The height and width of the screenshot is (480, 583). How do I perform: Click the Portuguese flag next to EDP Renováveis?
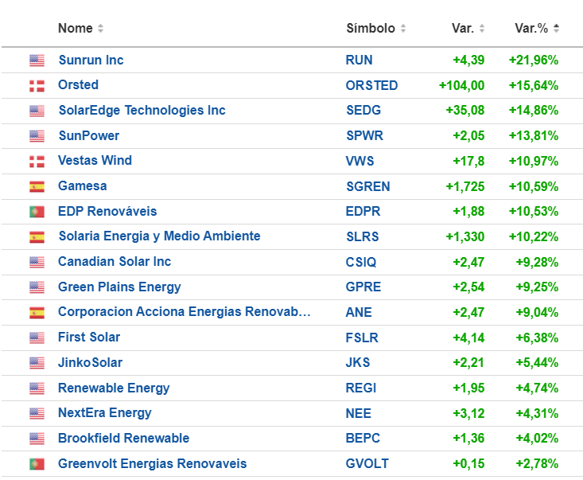(37, 212)
